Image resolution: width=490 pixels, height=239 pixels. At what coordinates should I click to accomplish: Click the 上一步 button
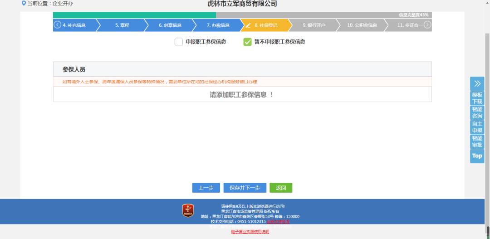(206, 188)
